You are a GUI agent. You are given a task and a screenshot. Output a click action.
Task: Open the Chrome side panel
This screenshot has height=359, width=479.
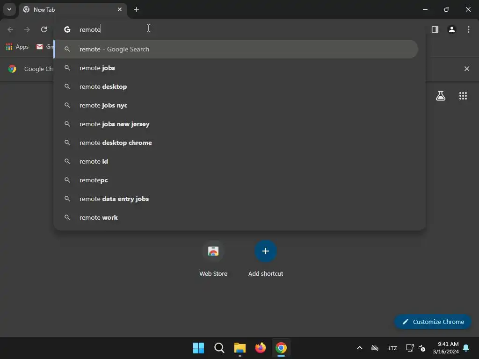435,29
